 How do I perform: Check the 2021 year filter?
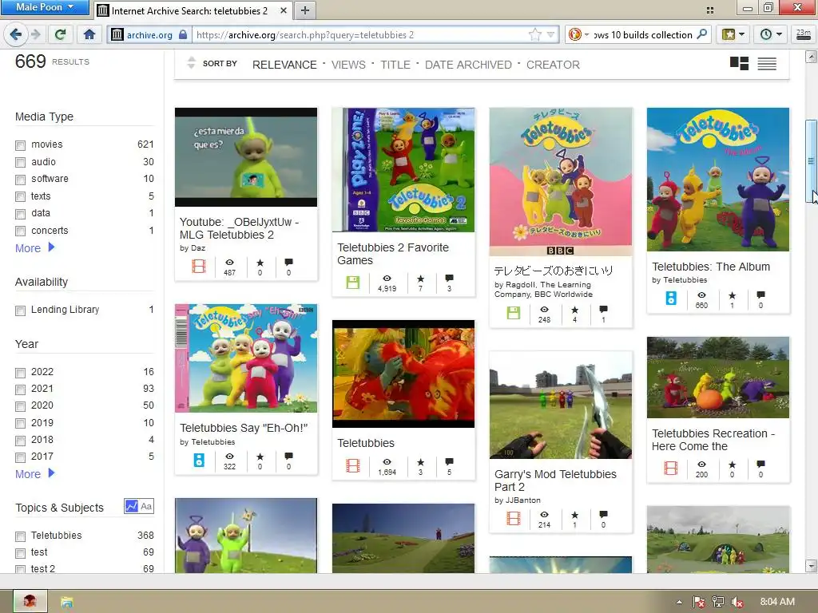click(20, 390)
